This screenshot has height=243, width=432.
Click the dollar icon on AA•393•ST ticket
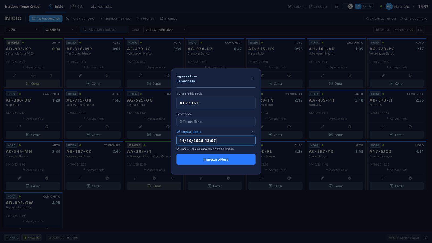(x=172, y=178)
